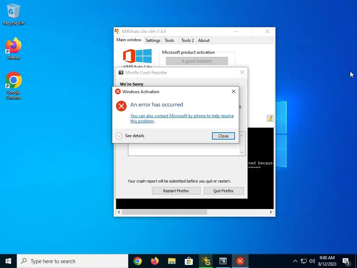Minimize the KMSAuto Lite window
This screenshot has height=268, width=357.
coord(236,31)
